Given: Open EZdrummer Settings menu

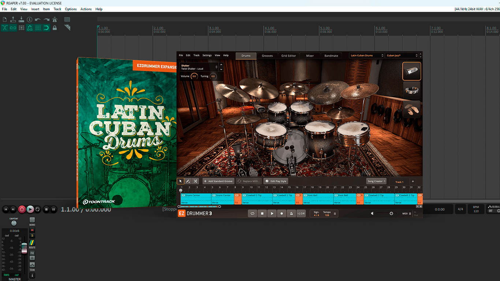Looking at the screenshot, I should click(207, 55).
